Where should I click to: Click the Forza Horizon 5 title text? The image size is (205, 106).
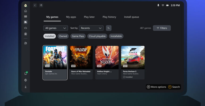click(x=129, y=72)
